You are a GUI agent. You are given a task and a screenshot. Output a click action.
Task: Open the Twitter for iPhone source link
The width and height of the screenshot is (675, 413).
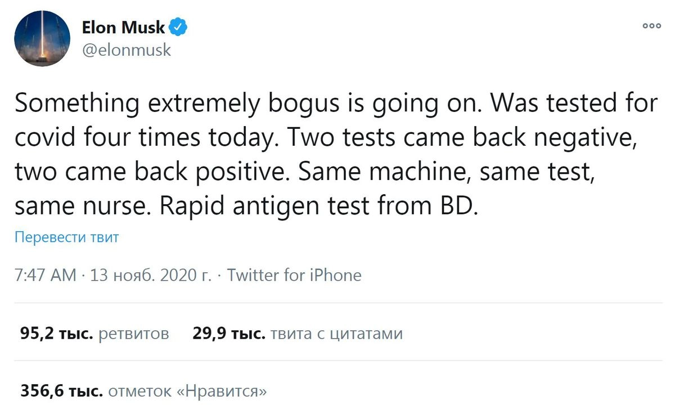coord(294,275)
